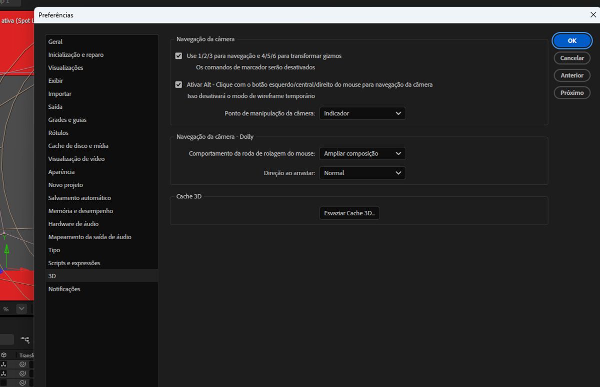Select Geral preferences category
600x387 pixels.
[101, 42]
